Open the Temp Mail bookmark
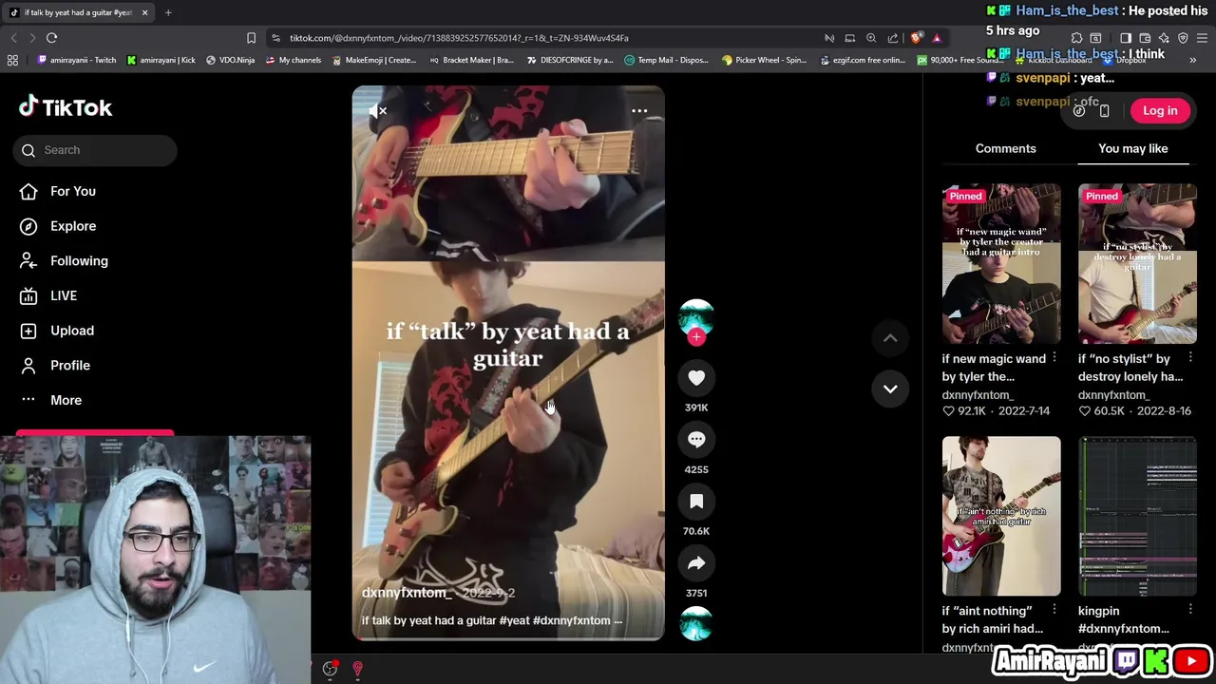The width and height of the screenshot is (1216, 684). coord(667,60)
